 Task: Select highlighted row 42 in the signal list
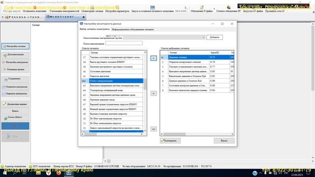point(112,81)
